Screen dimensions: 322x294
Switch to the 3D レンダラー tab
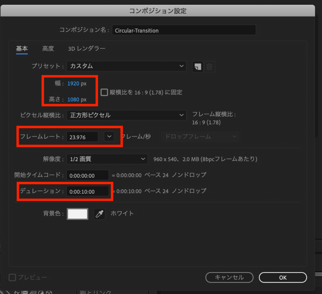86,49
